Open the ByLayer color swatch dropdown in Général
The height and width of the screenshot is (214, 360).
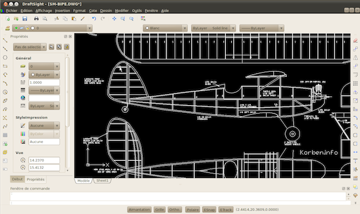click(44, 75)
